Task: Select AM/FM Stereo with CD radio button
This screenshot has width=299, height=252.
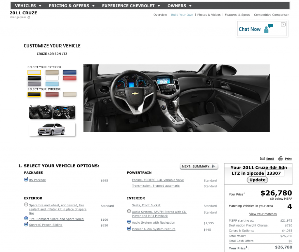Action: coord(129,211)
